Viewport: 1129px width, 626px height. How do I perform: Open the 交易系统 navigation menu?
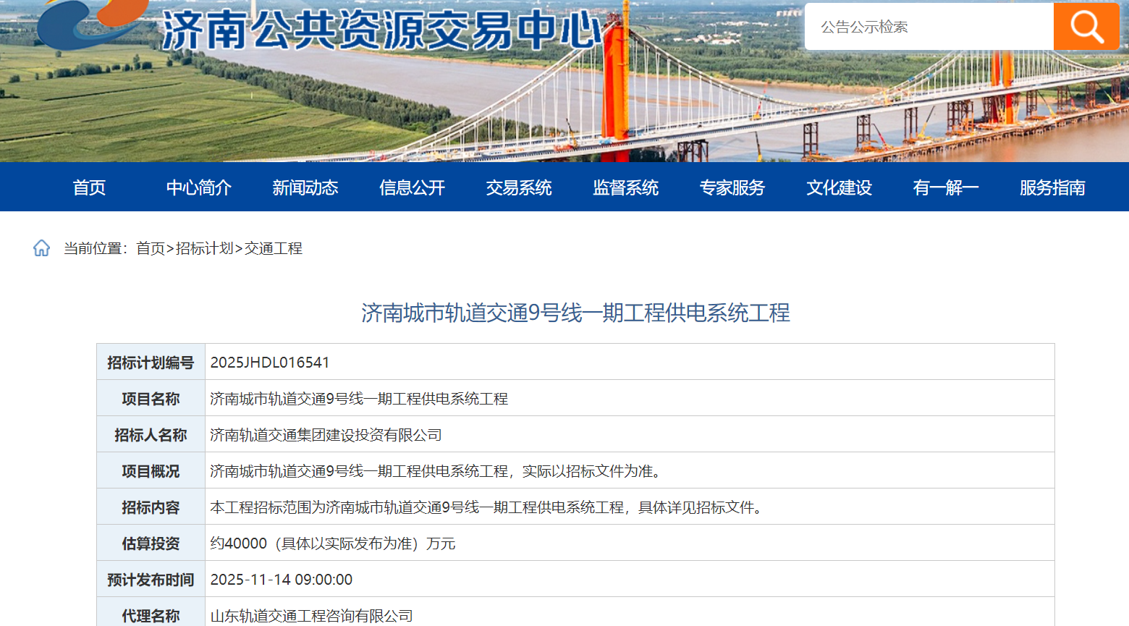click(x=518, y=187)
